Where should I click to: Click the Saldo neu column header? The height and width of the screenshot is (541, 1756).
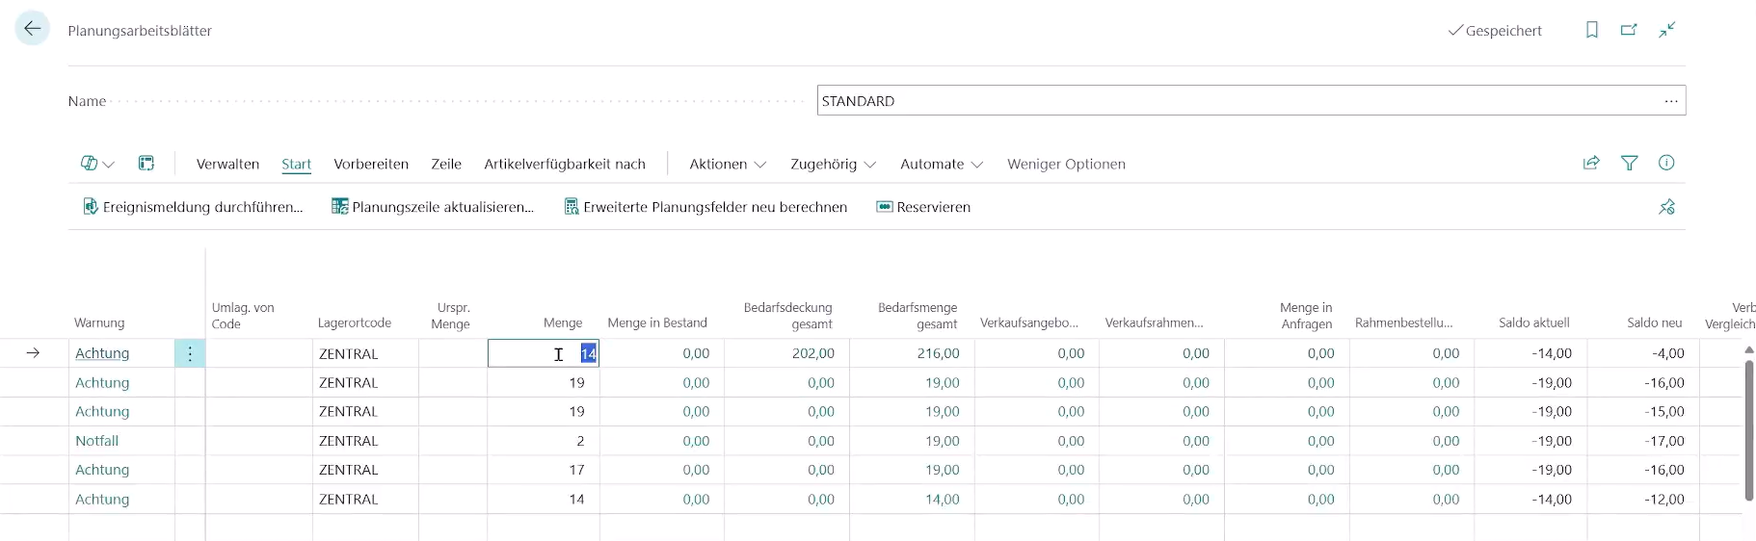coord(1655,322)
